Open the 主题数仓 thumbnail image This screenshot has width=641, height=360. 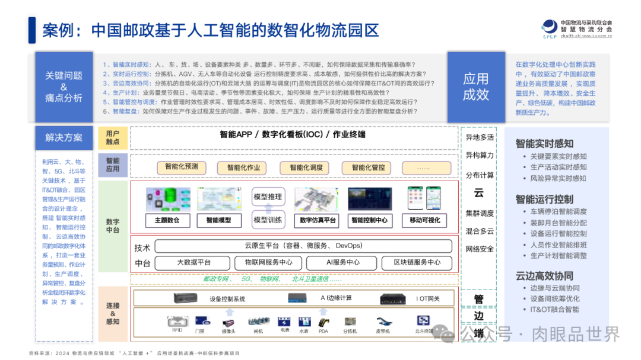(168, 199)
